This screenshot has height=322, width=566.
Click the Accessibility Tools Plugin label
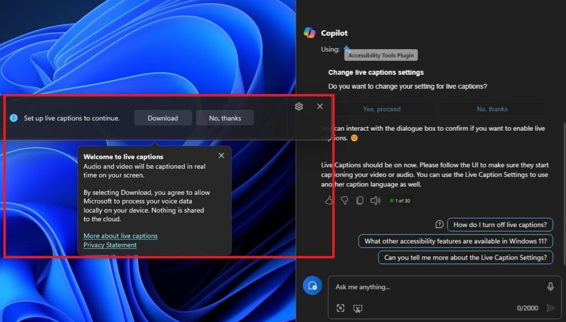381,55
